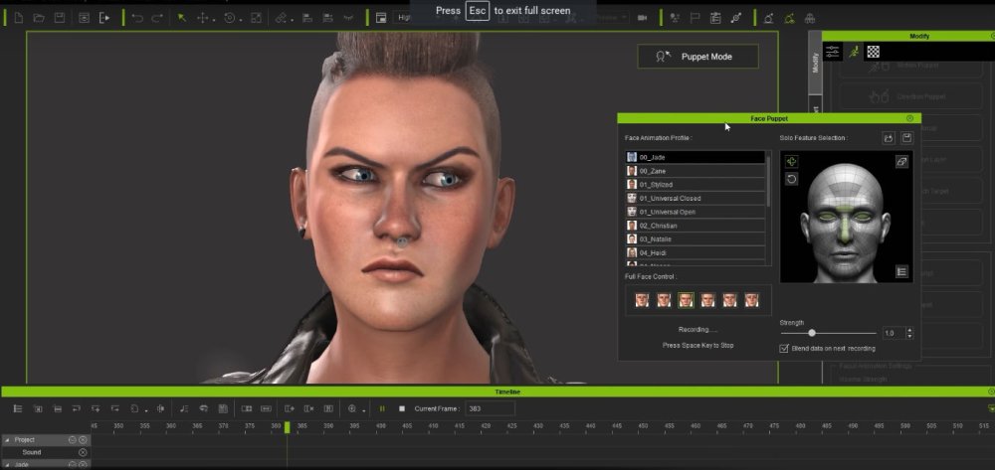Image resolution: width=995 pixels, height=470 pixels.
Task: Select 01_Universal Open profile
Action: click(x=695, y=213)
